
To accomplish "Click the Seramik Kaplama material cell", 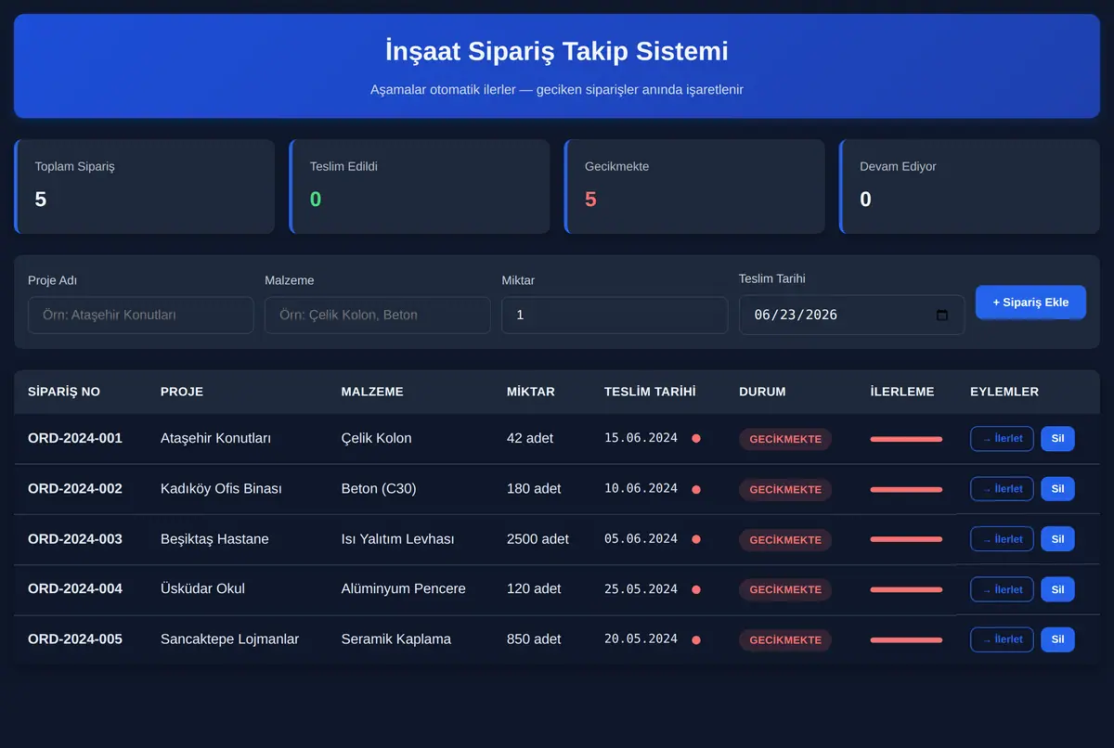I will pyautogui.click(x=396, y=639).
